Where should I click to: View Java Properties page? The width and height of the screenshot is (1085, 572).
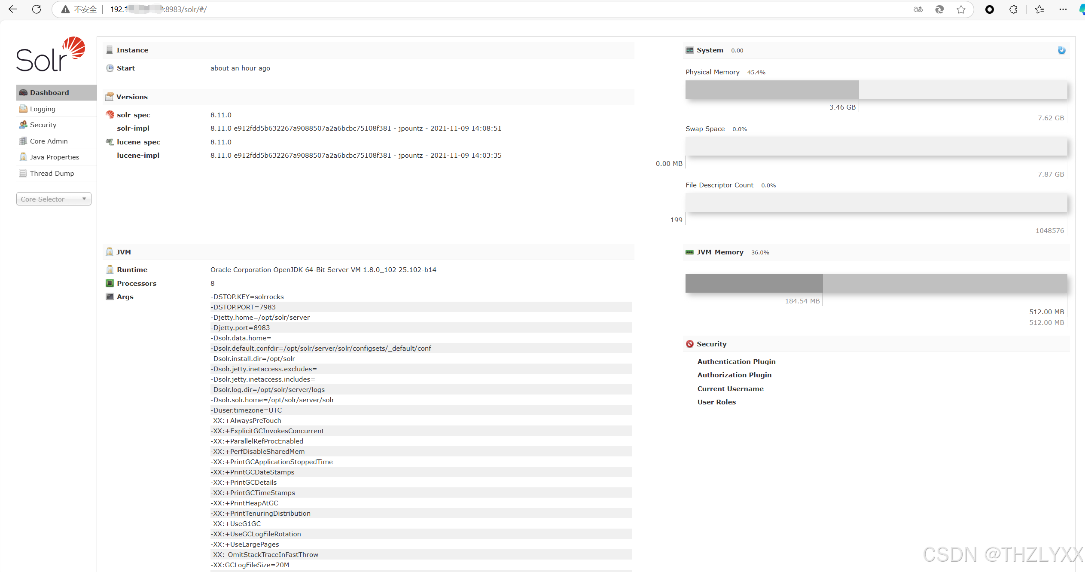(55, 157)
